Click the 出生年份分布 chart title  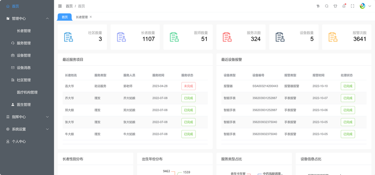pyautogui.click(x=152, y=159)
